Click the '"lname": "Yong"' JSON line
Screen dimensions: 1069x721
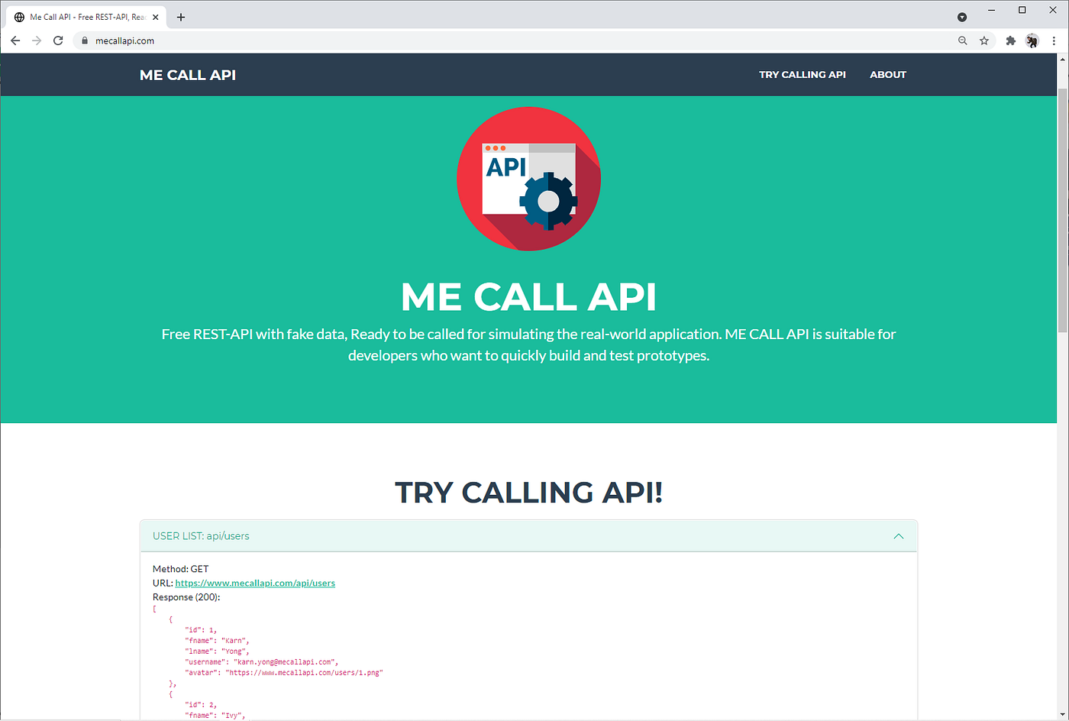[x=217, y=651]
